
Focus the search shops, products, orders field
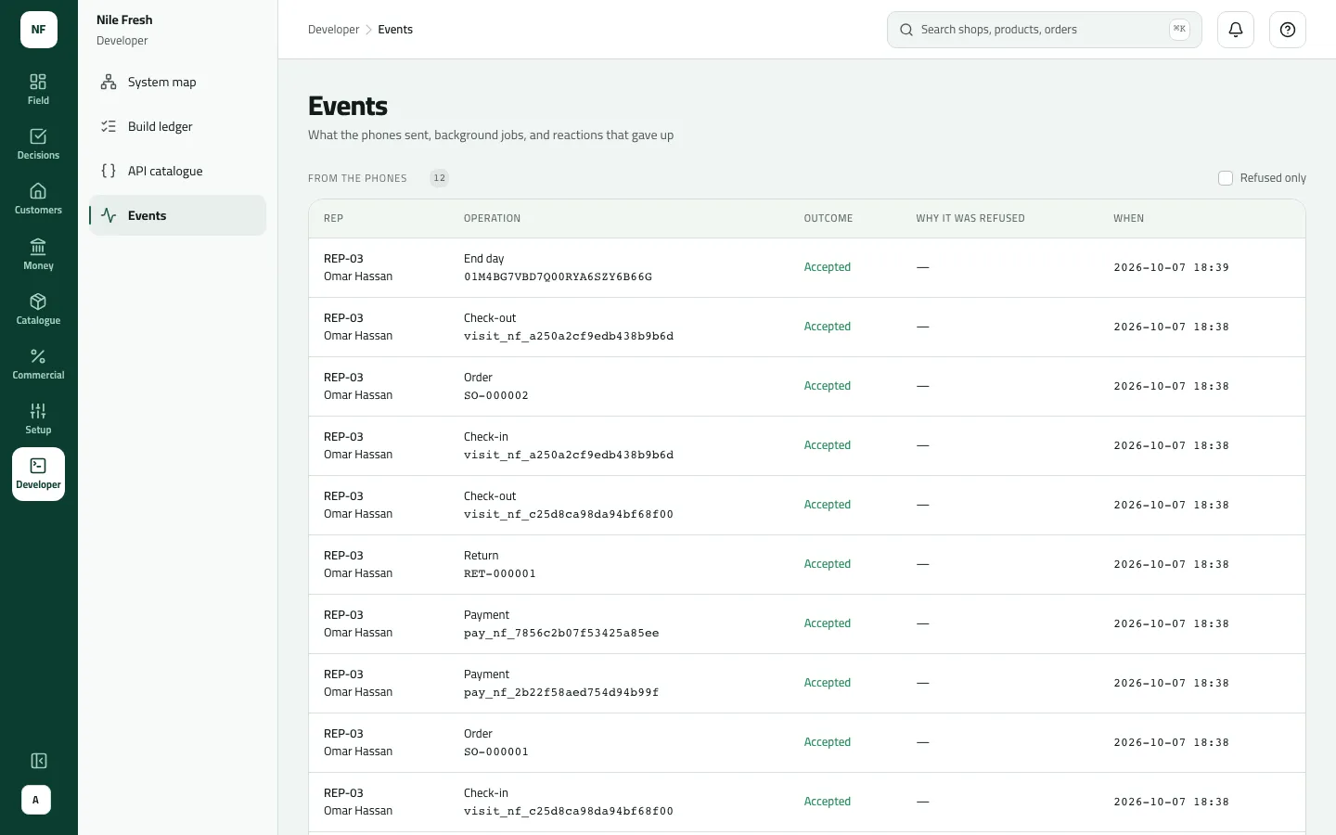[x=1045, y=30]
